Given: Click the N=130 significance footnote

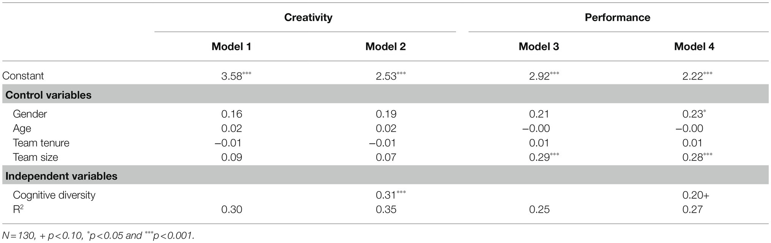Looking at the screenshot, I should 98,235.
